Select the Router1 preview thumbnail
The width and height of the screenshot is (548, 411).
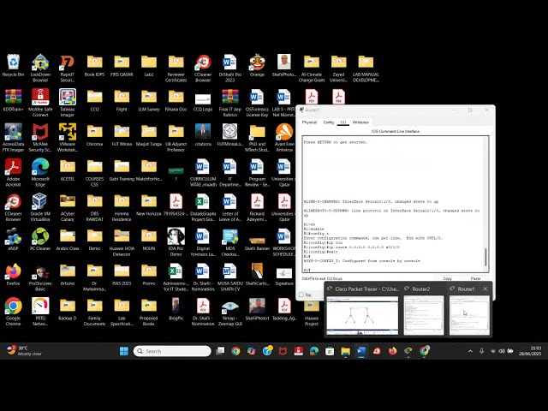click(x=469, y=315)
